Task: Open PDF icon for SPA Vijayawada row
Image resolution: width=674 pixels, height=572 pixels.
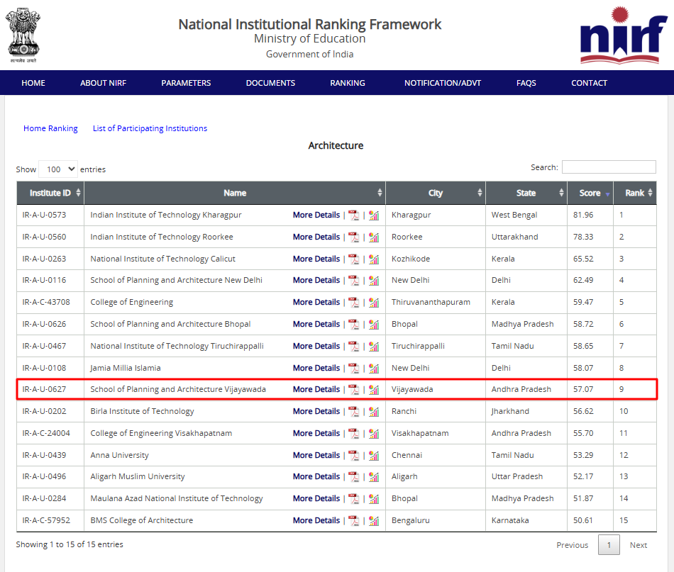Action: pos(353,390)
